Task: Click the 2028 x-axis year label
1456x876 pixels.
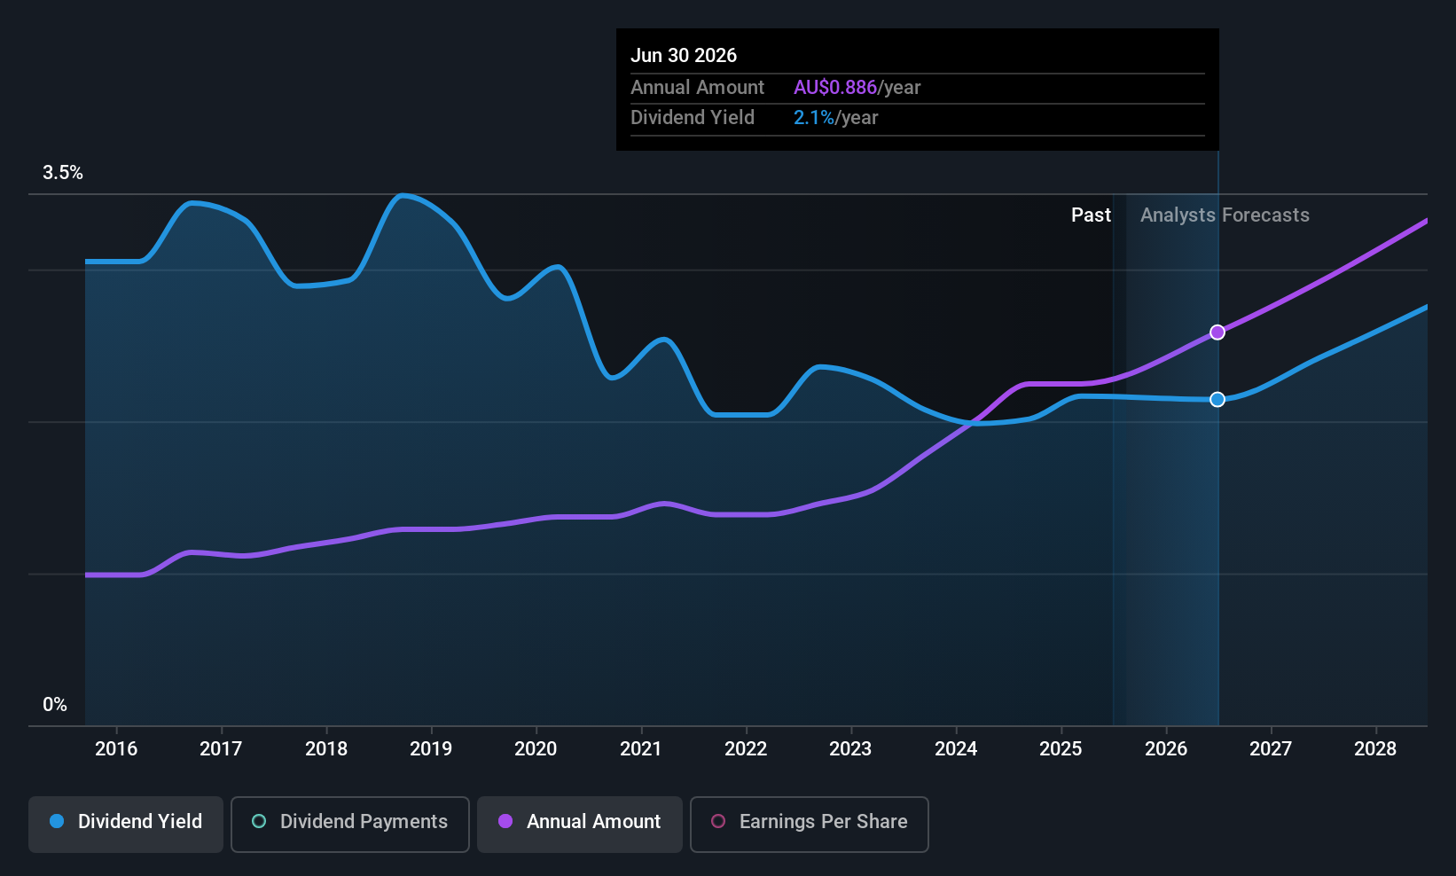Action: click(1375, 749)
